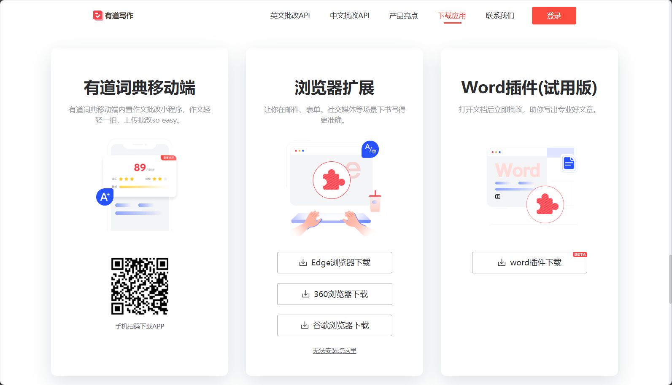
Task: Click the download icon beside 谷歌浏览器下载
Action: [305, 325]
